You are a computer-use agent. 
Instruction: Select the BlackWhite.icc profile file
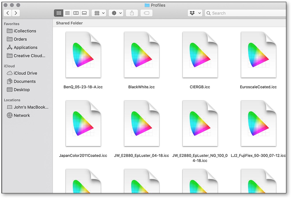coord(141,55)
